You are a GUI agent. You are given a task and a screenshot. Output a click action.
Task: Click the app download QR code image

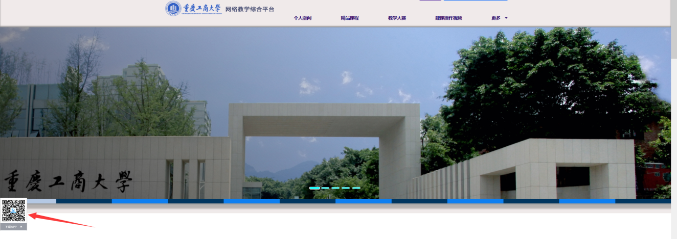[x=14, y=210]
